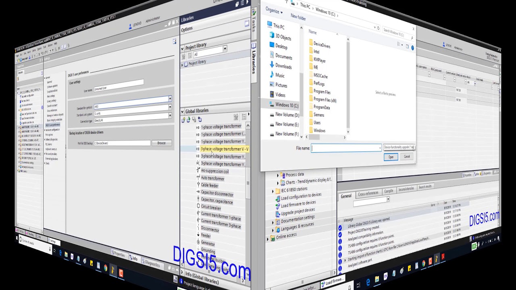Click message 'Project DIGSI5Training created.'
The image size is (516, 290).
pyautogui.click(x=364, y=229)
